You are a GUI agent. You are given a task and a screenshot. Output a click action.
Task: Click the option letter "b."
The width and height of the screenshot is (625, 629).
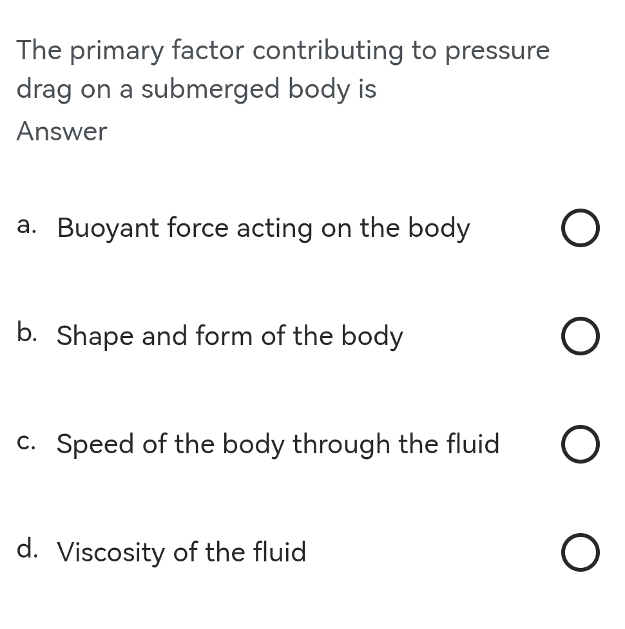[27, 333]
